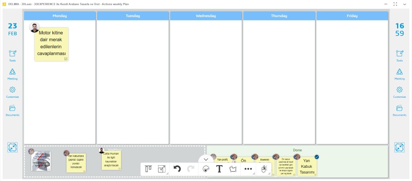Select the Wednesday column header
The image size is (412, 181).
pos(206,16)
